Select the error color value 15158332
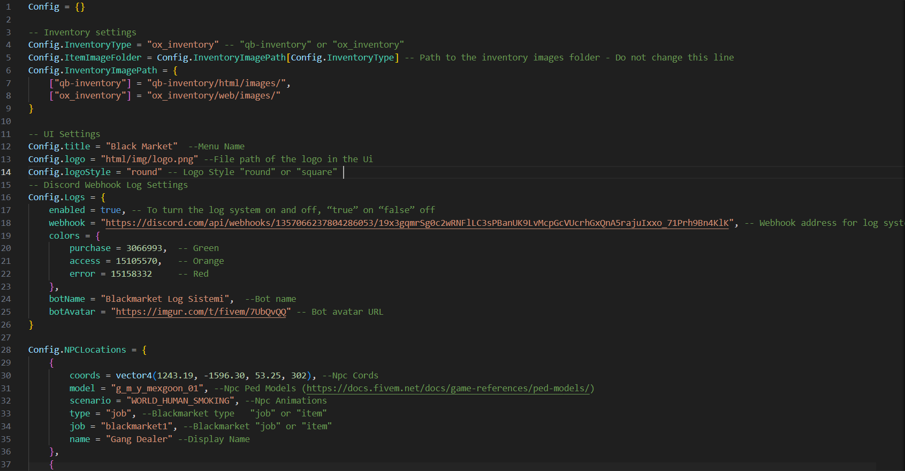Viewport: 905px width, 471px height. (x=131, y=274)
